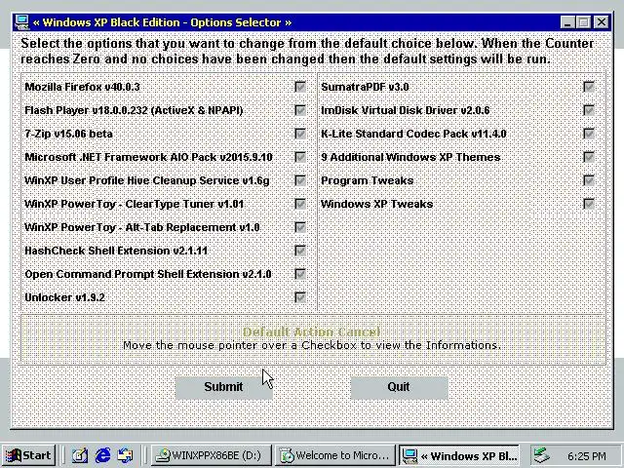
Task: Toggle the Flash Player v18.0.0.232 checkbox
Action: click(x=300, y=110)
